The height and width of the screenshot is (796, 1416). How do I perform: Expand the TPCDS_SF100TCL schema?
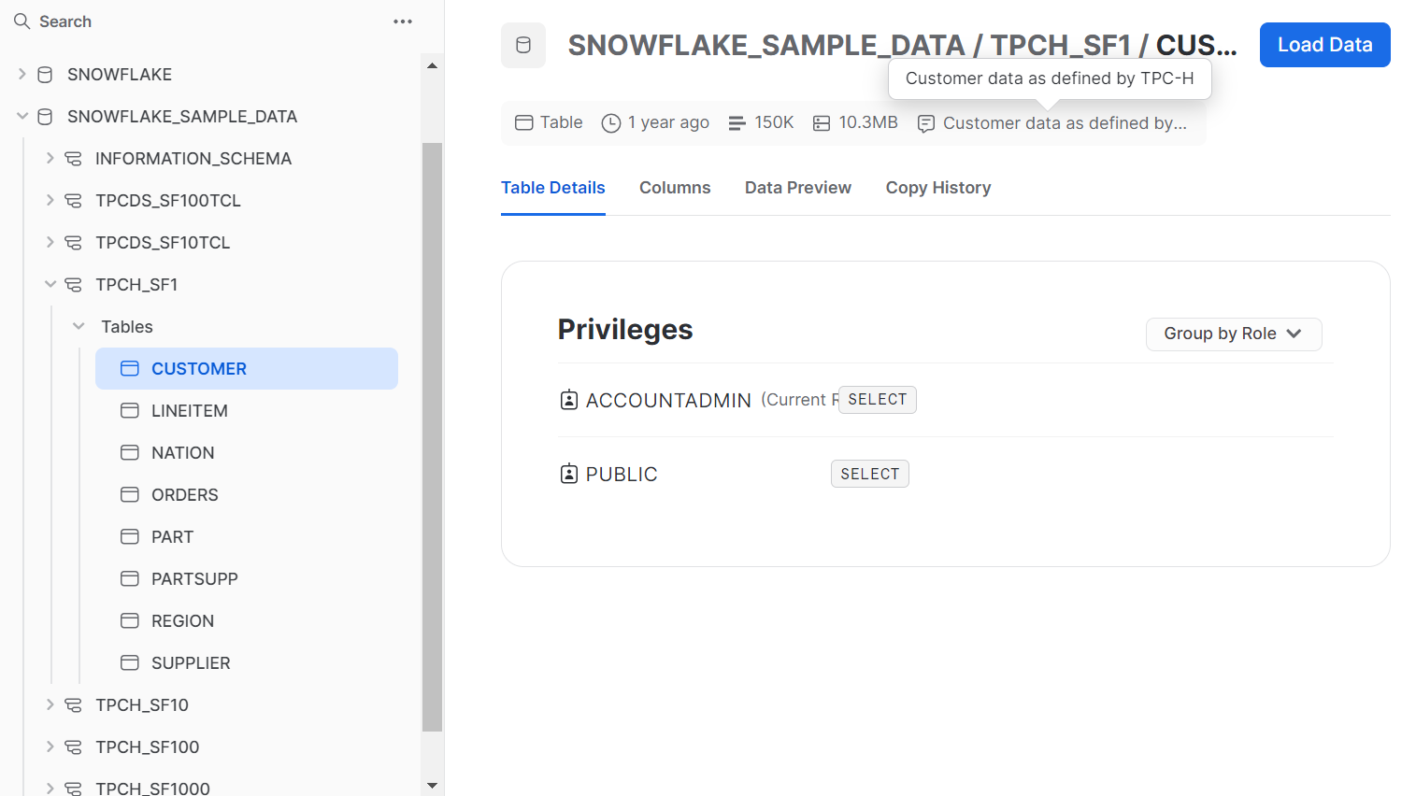50,200
